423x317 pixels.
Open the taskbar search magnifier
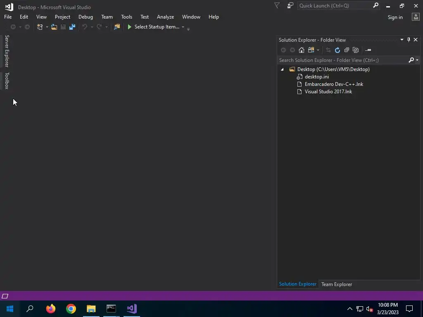coord(30,309)
